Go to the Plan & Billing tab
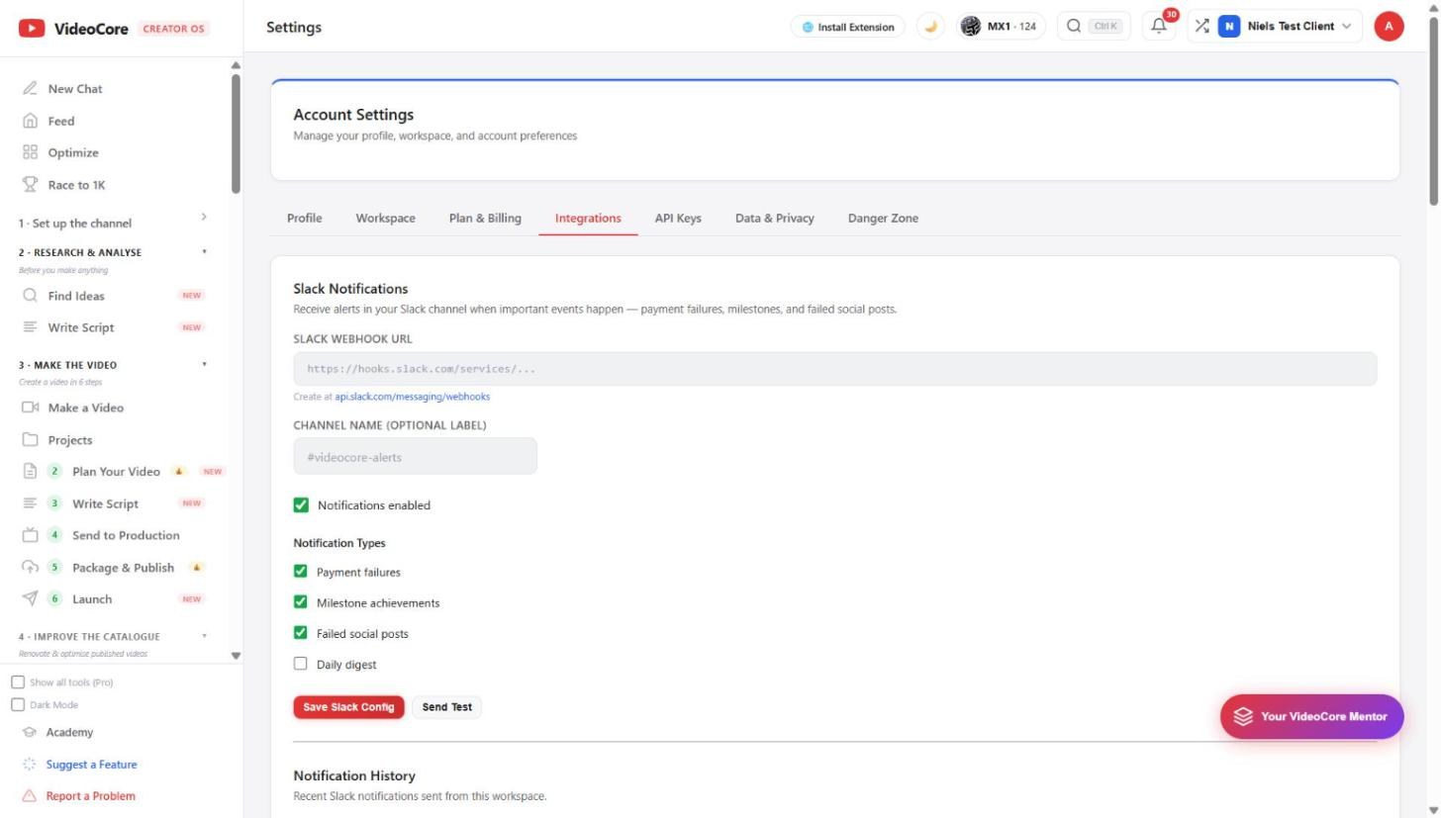This screenshot has height=818, width=1441. pos(485,219)
